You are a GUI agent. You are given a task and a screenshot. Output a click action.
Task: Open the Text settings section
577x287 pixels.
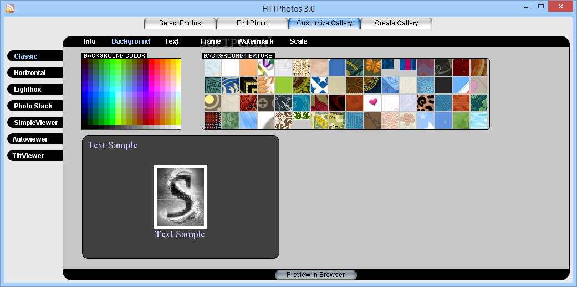172,41
